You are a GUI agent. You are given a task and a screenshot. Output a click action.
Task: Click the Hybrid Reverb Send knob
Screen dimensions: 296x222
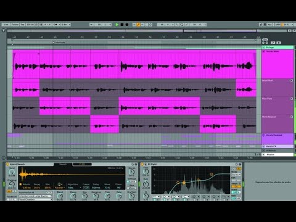point(12,172)
